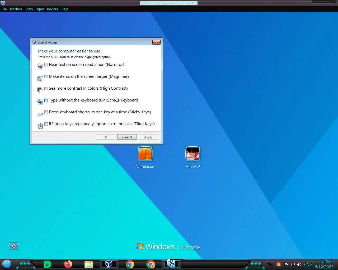Click the network tray icon
This screenshot has height=270, width=338.
pyautogui.click(x=293, y=264)
